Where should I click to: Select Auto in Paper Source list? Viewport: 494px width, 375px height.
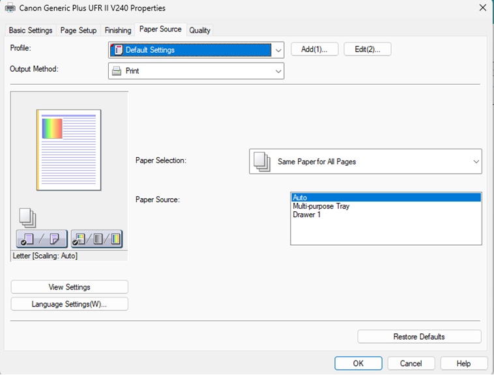click(386, 198)
